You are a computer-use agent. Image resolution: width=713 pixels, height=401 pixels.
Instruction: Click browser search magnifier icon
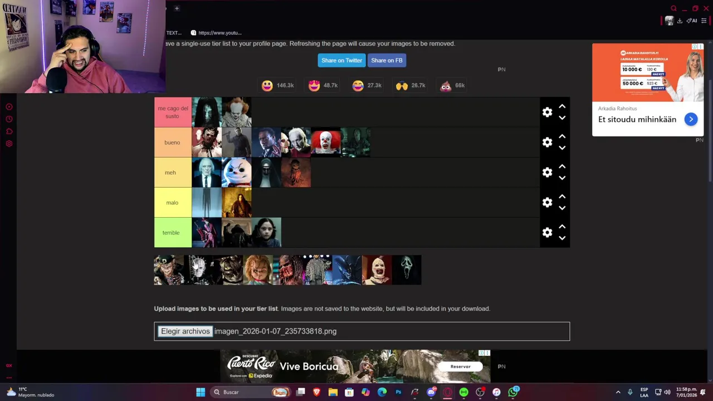pos(673,8)
